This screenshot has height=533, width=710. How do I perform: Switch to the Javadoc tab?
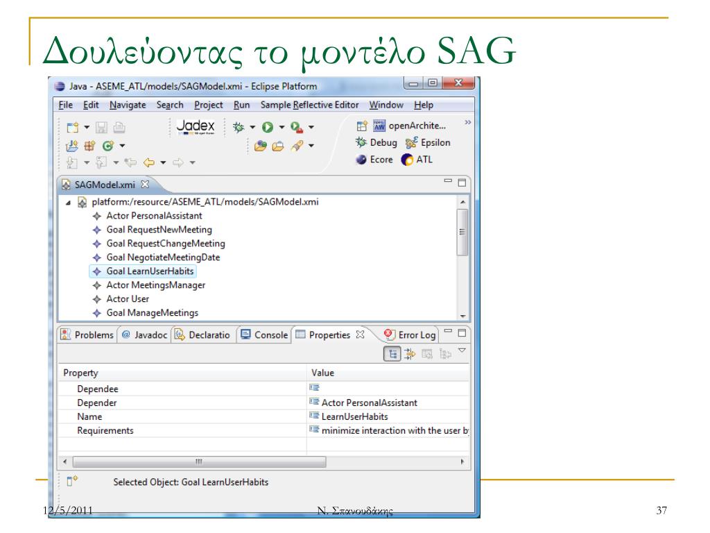(x=144, y=335)
